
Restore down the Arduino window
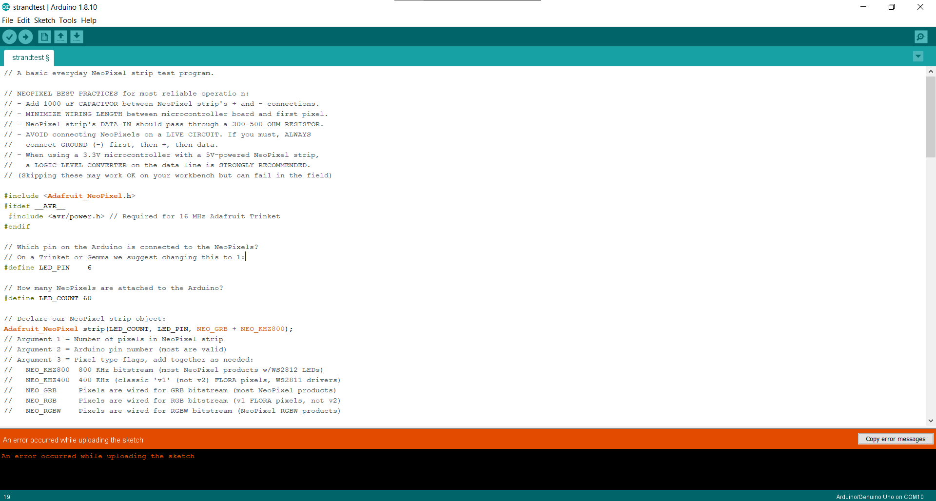tap(892, 7)
